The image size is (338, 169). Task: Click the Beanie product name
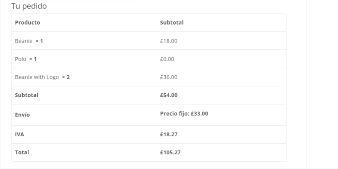24,41
